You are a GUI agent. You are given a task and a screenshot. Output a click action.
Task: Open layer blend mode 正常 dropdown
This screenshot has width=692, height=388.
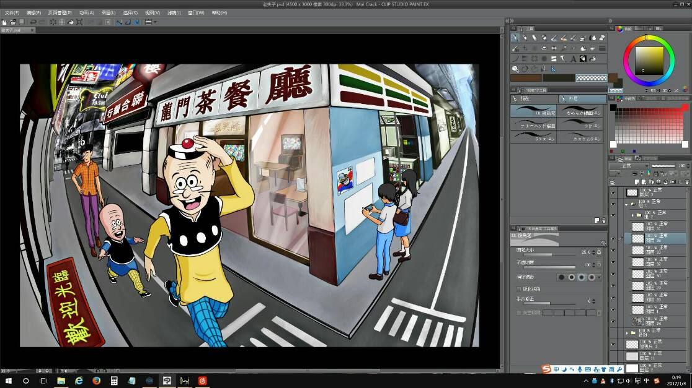tap(629, 166)
